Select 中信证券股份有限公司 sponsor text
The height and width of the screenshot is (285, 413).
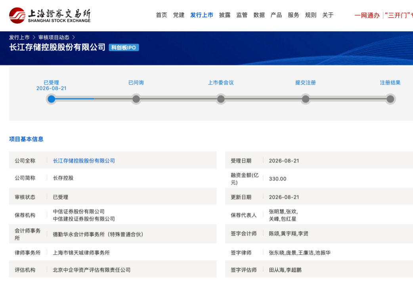(79, 212)
